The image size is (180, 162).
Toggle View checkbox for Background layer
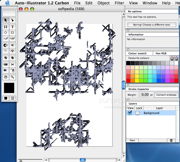(130, 113)
